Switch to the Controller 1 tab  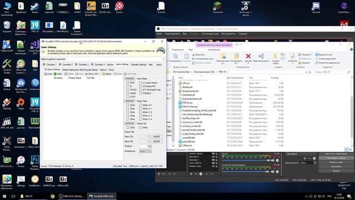tap(50, 64)
